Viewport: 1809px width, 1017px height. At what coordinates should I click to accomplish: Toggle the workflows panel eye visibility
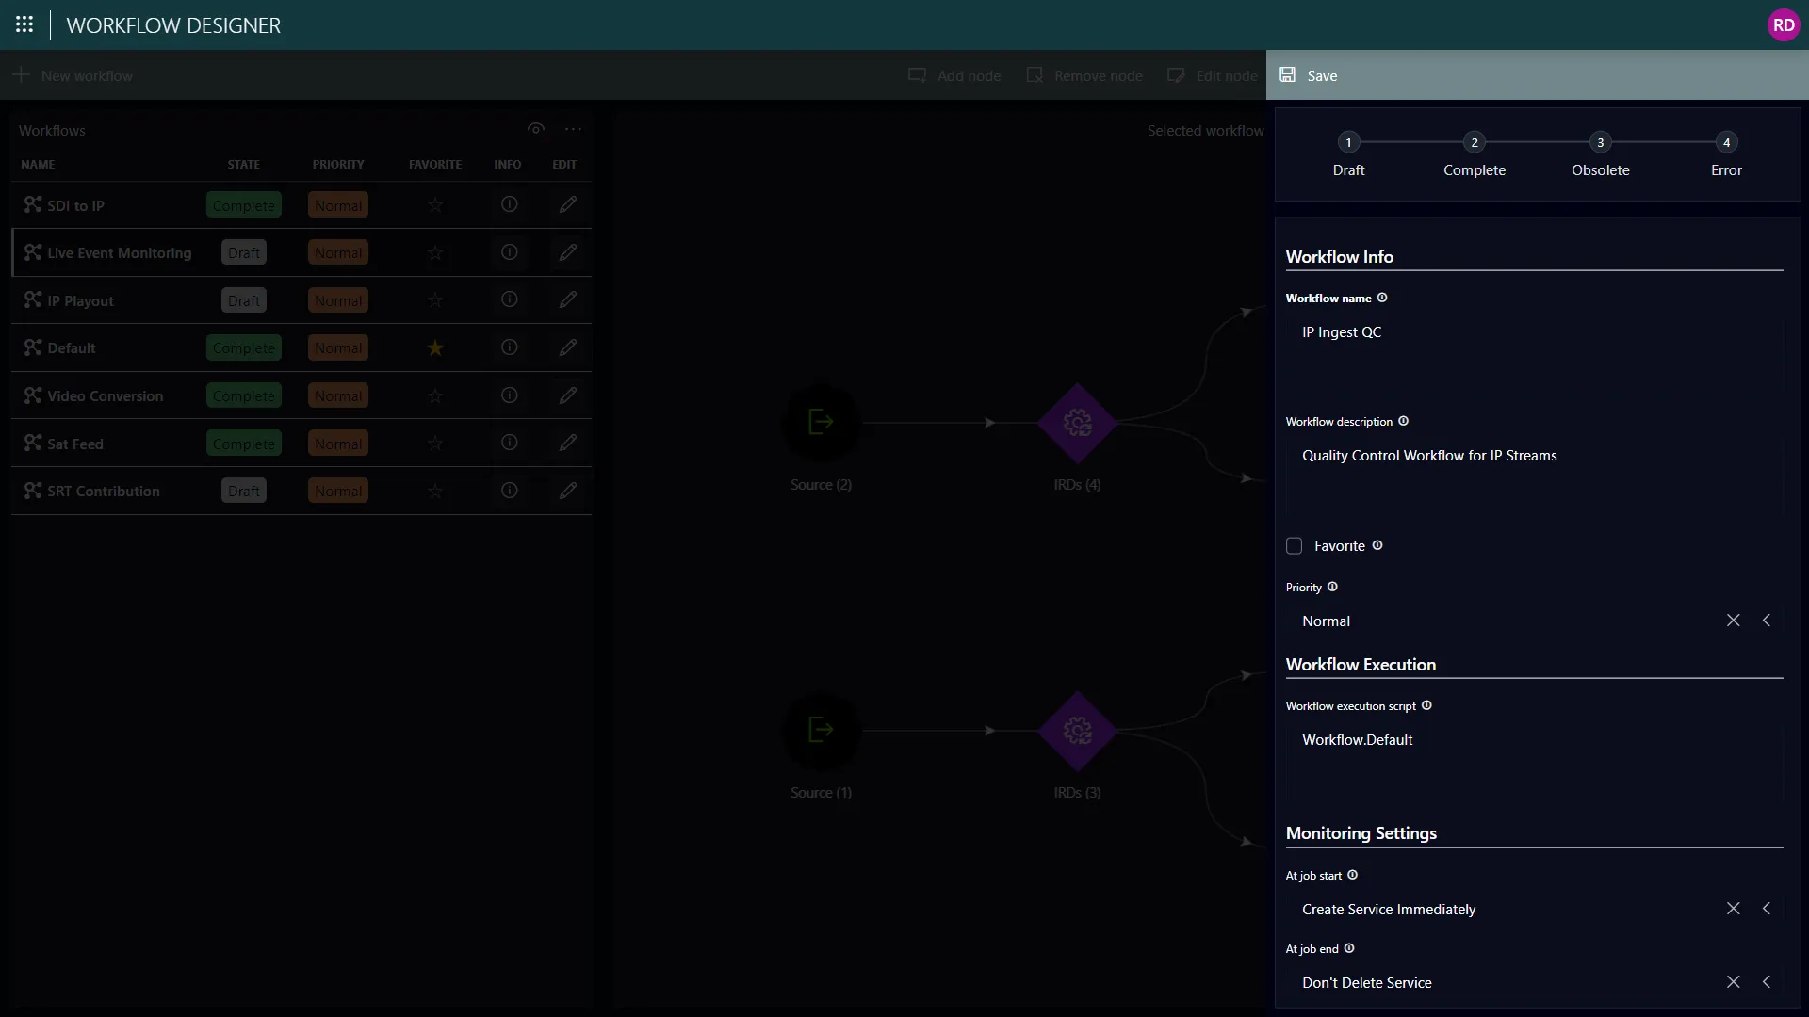pos(535,129)
